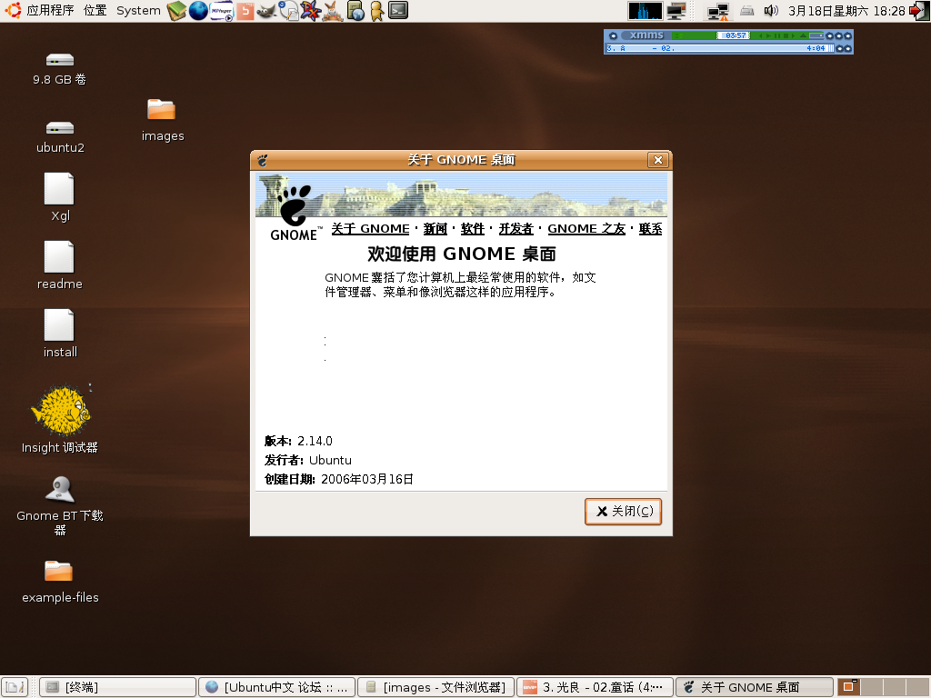The image size is (931, 698).
Task: Open the 联系 (Contact) link
Action: tap(650, 228)
